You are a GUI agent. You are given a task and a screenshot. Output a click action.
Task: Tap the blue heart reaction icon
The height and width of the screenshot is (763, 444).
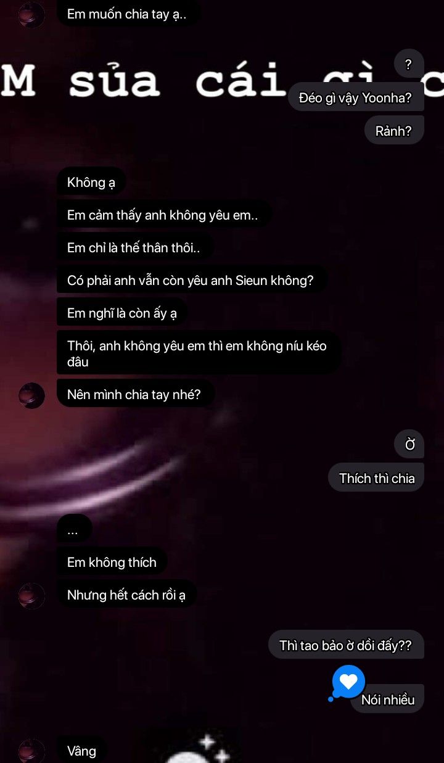(348, 682)
